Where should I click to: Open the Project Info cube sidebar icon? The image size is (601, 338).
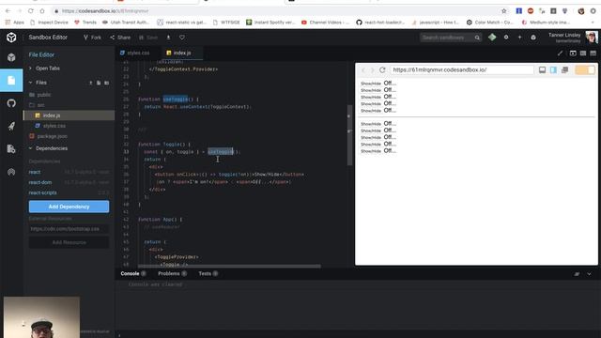tap(11, 57)
